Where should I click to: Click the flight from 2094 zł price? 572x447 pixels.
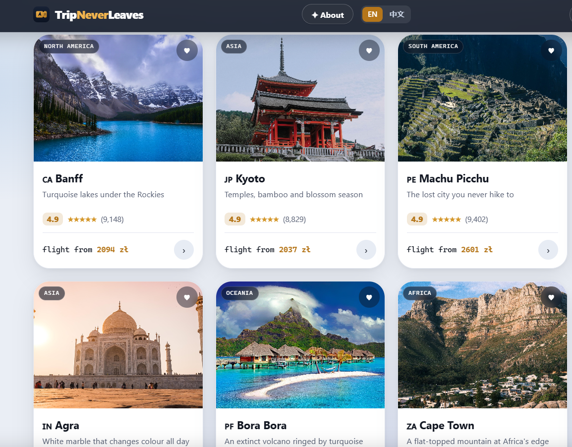[85, 250]
